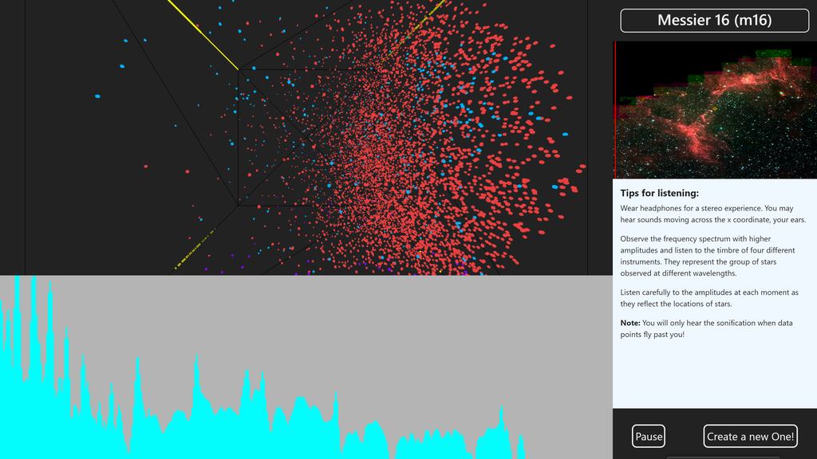Click the dotted yellow axis line at lower left
Viewport: 817px width, 459px height.
[x=195, y=249]
